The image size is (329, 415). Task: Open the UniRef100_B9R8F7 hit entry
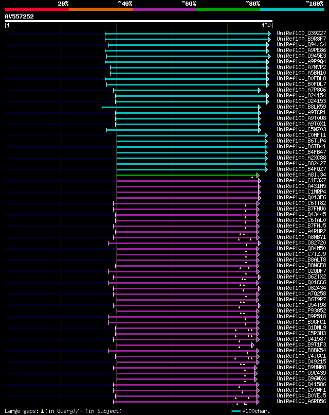[301, 39]
